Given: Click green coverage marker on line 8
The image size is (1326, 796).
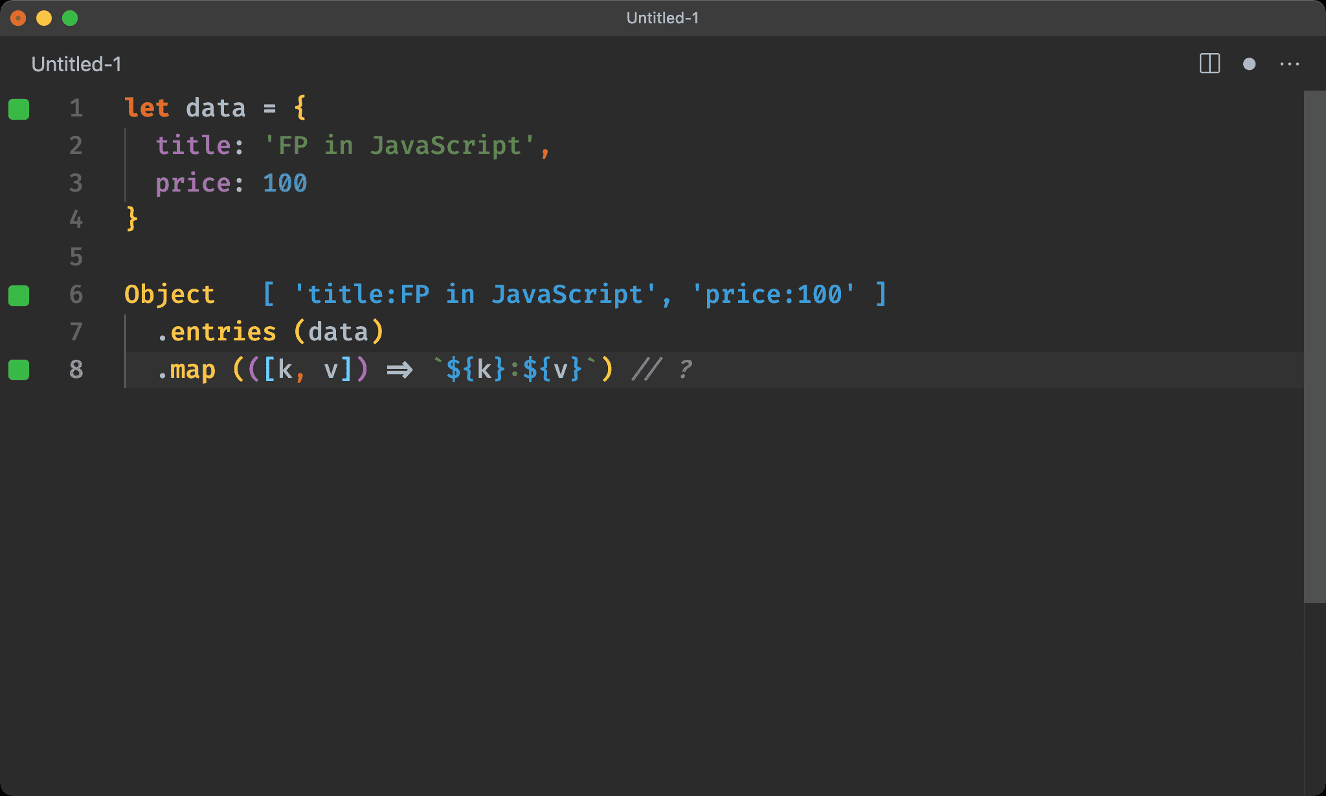Looking at the screenshot, I should [19, 370].
